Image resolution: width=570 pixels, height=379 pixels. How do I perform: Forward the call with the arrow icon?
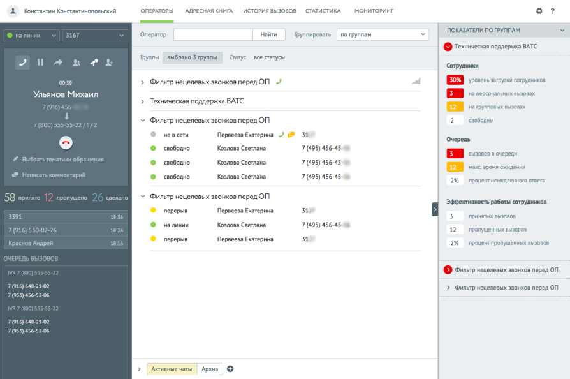[58, 63]
